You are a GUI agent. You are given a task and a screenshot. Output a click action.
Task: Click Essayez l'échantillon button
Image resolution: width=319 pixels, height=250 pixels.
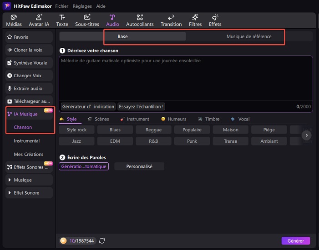tap(141, 106)
